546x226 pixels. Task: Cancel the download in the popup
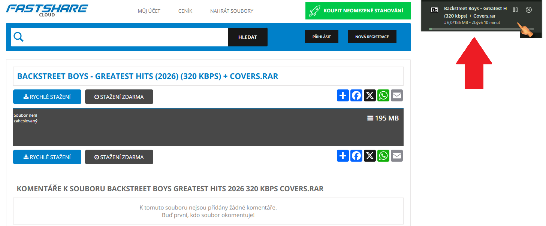[x=529, y=10]
